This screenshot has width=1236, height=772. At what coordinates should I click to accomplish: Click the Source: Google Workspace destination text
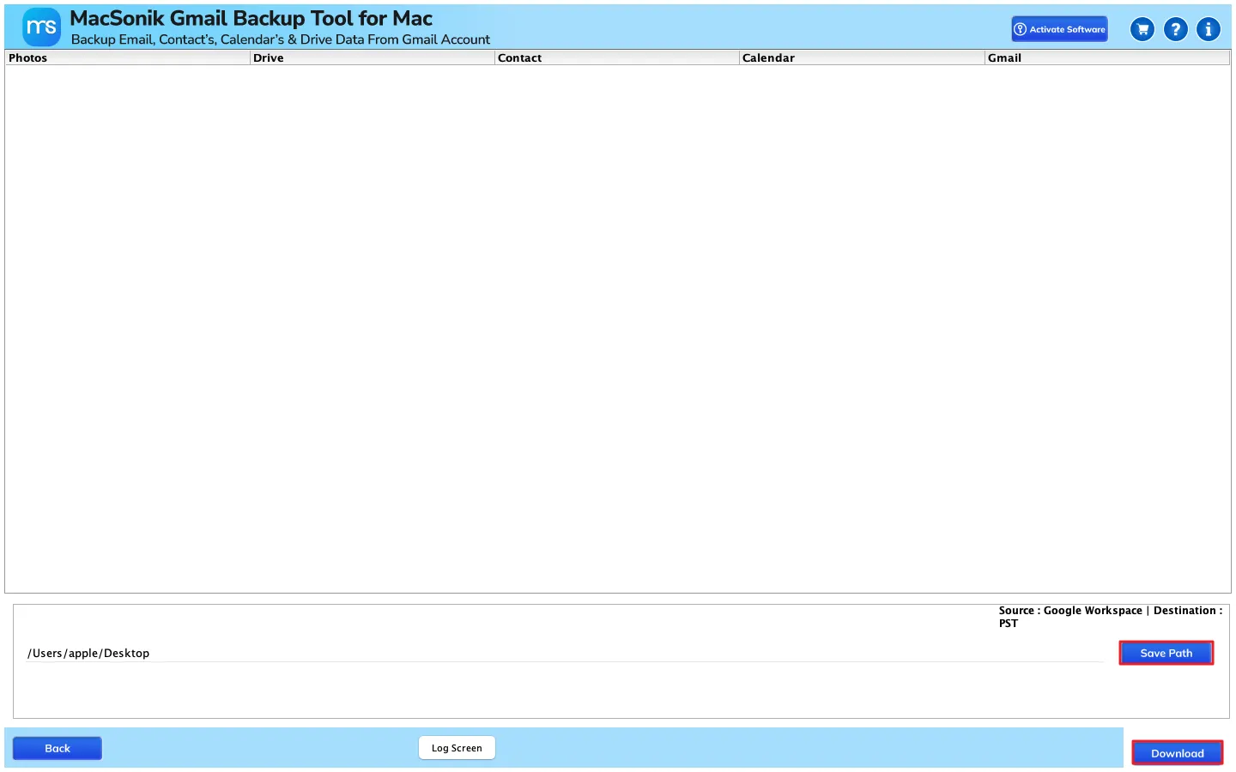tap(1110, 617)
